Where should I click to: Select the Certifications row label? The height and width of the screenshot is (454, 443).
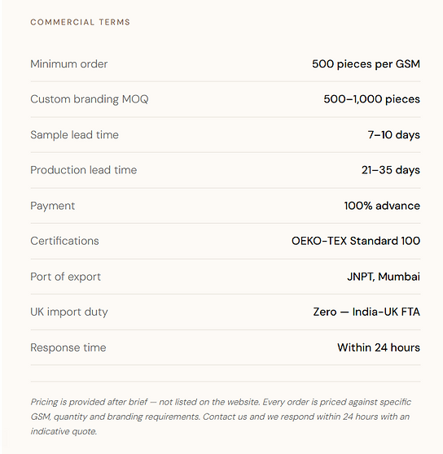coord(64,241)
